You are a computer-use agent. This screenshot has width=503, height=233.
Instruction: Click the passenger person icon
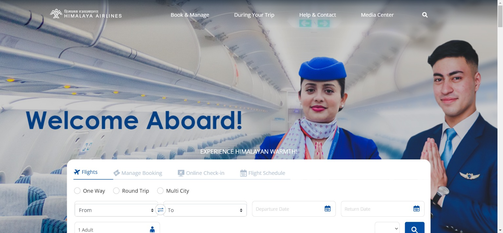pyautogui.click(x=152, y=229)
